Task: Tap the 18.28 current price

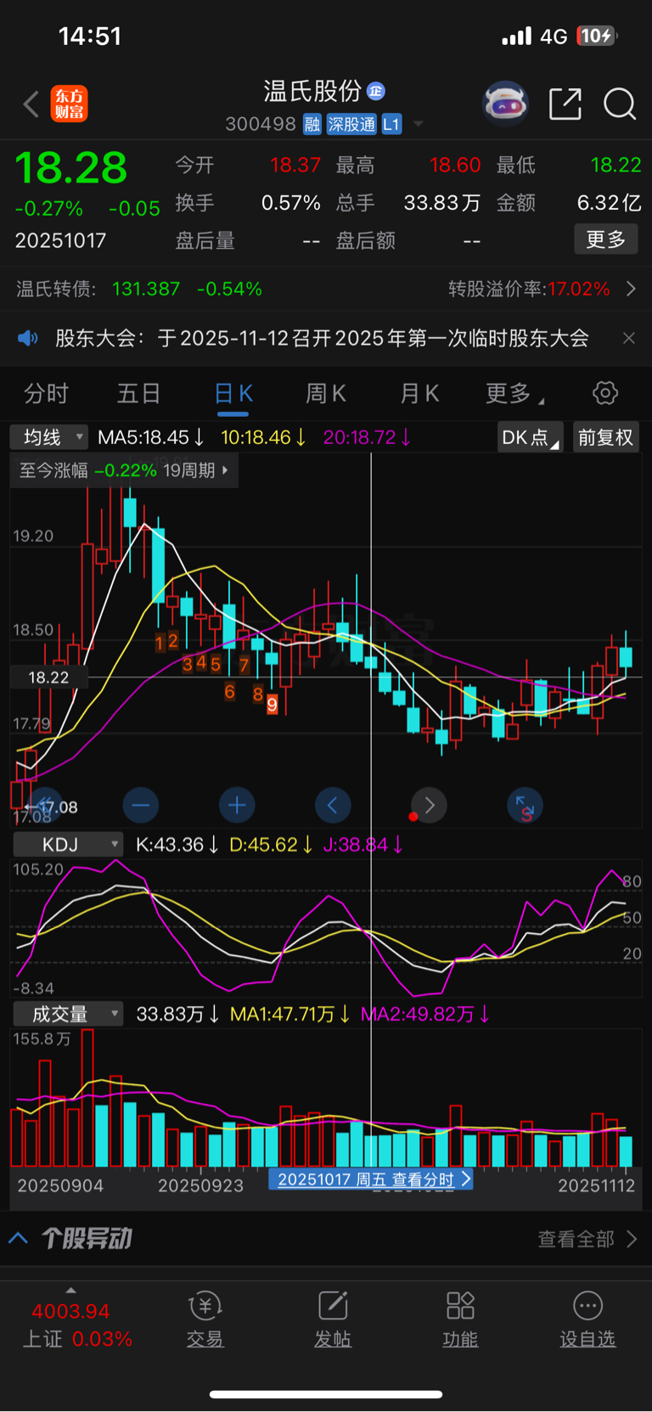Action: point(71,168)
